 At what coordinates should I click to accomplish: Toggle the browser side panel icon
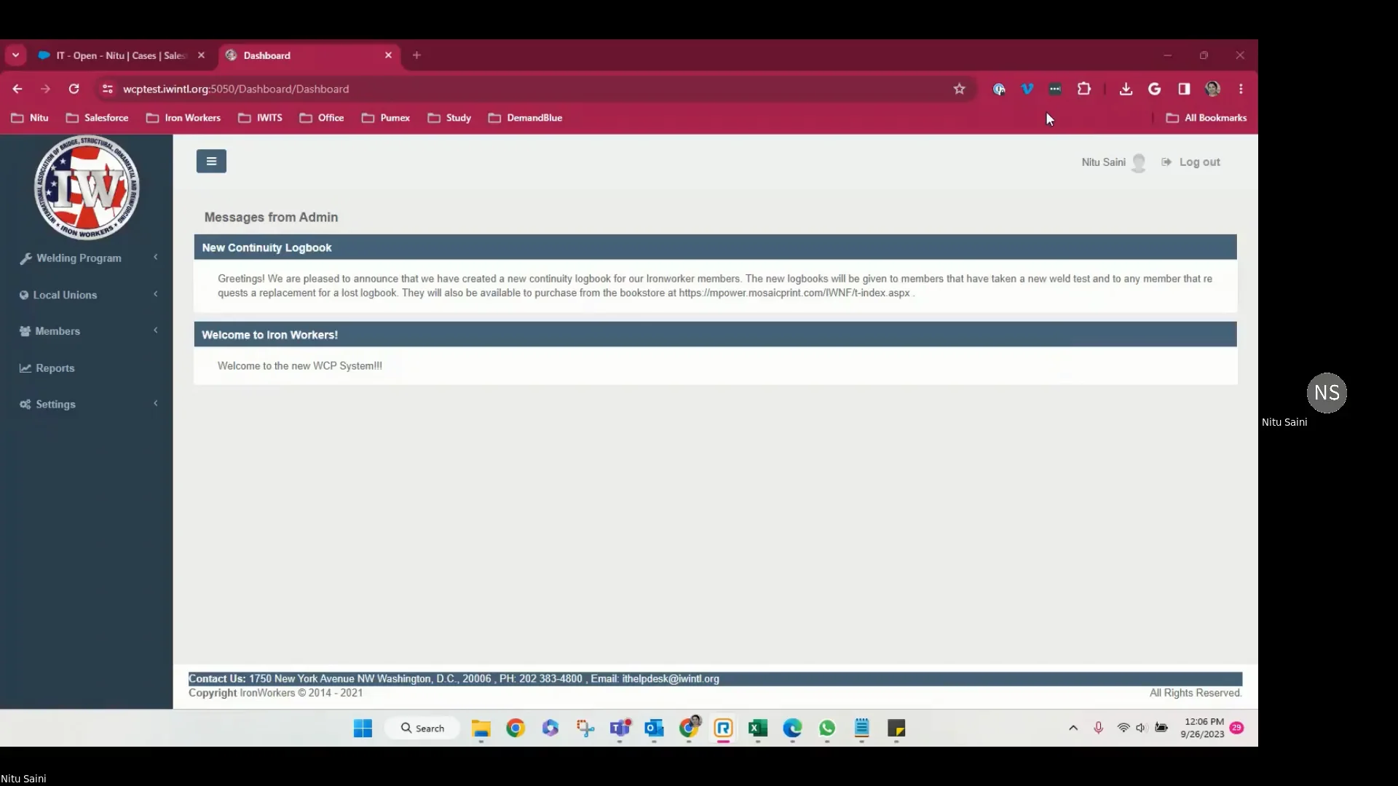click(x=1183, y=89)
